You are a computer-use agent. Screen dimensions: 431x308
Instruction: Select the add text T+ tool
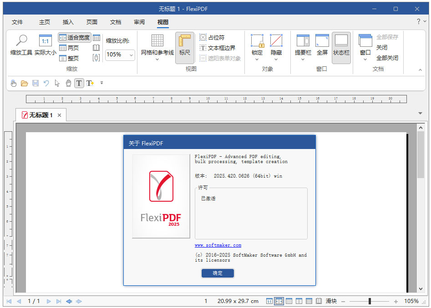90,83
